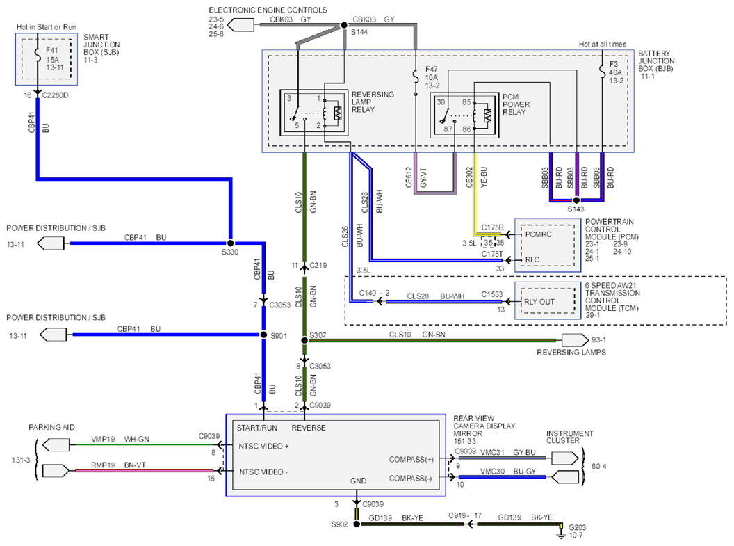Viewport: 734px width, 546px height.
Task: Click the 'VMC30 BU-GY' wire label
Action: pos(508,472)
